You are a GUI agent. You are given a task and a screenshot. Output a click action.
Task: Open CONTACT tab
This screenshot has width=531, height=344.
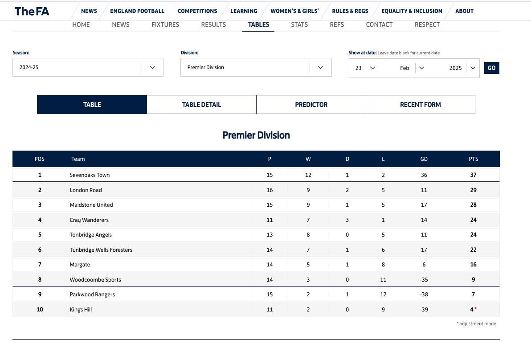coord(379,25)
